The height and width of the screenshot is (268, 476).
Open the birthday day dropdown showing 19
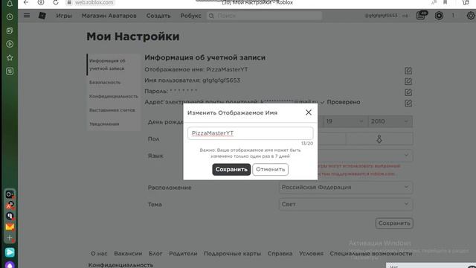click(345, 121)
